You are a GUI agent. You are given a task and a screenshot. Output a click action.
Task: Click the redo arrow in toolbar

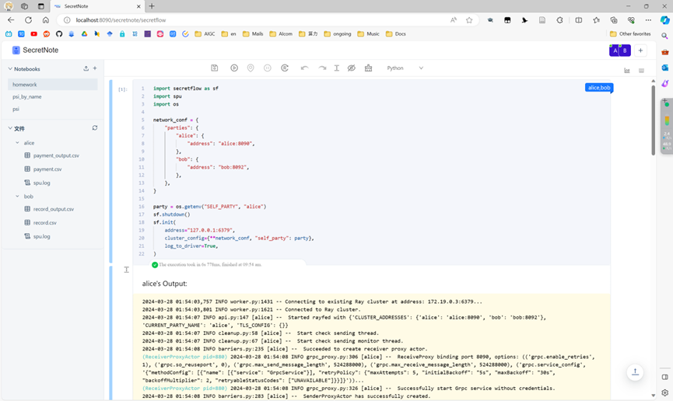(x=322, y=68)
